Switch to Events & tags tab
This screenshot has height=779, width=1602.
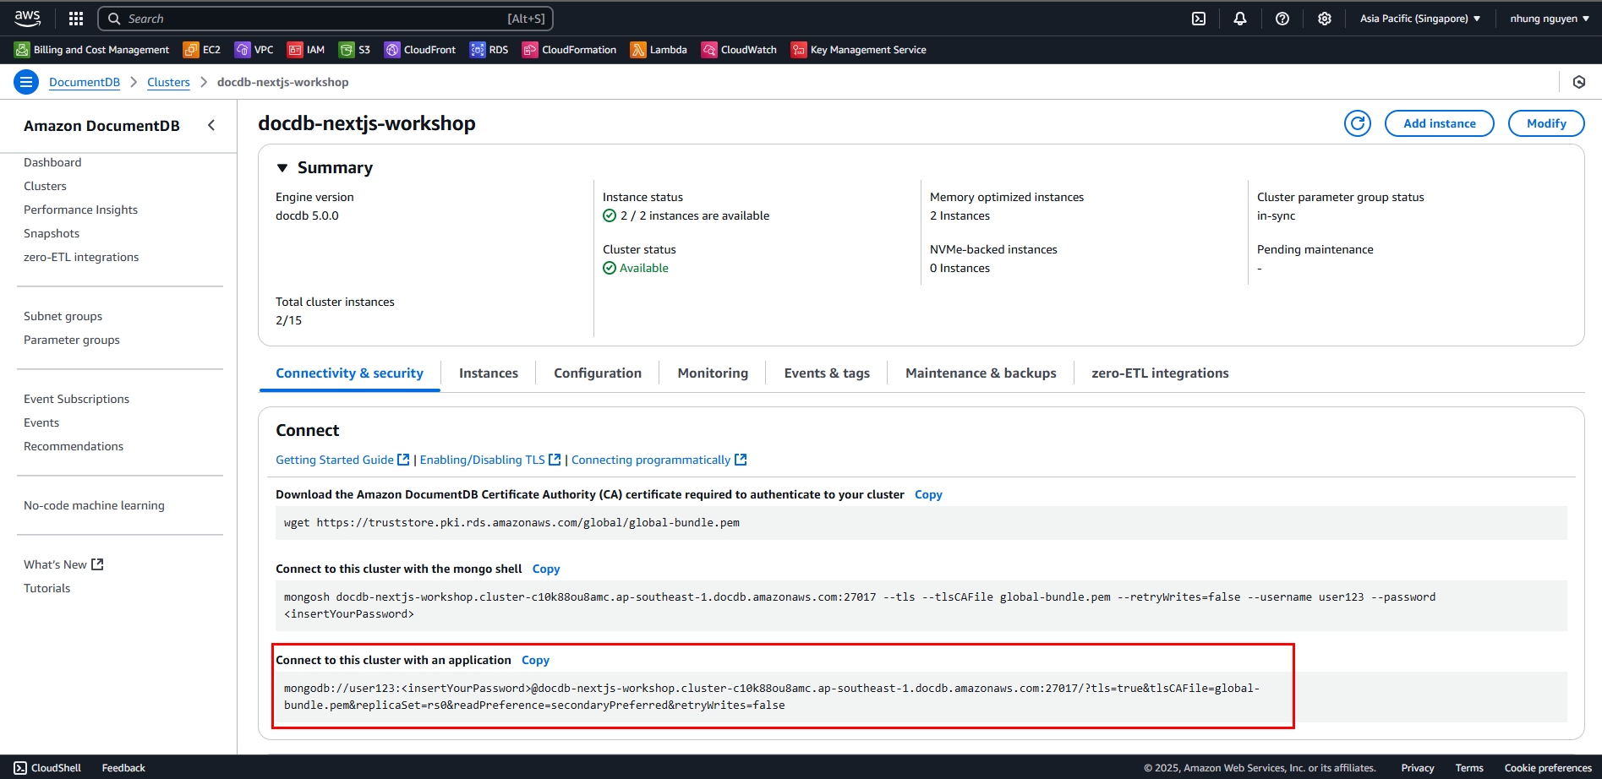pos(827,373)
